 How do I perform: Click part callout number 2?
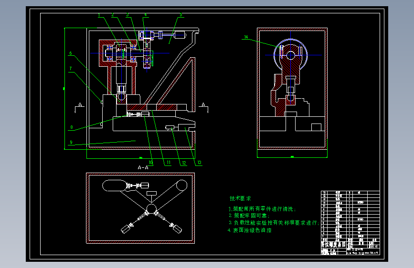tap(113, 15)
